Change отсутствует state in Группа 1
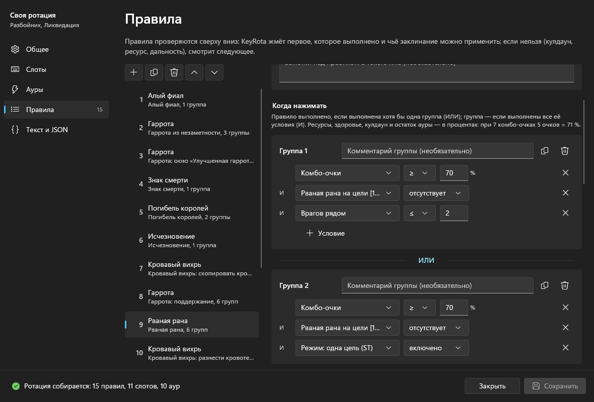Screen dimensions: 594x402 click(436, 193)
